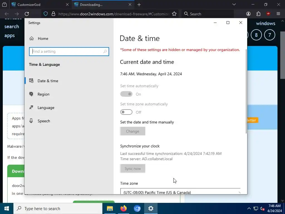Select the Windows 8 circle filter
The width and height of the screenshot is (285, 214).
256,35
